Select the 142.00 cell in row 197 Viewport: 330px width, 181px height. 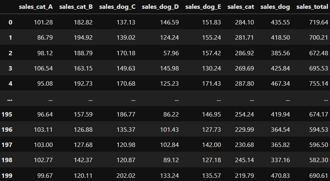pos(212,145)
